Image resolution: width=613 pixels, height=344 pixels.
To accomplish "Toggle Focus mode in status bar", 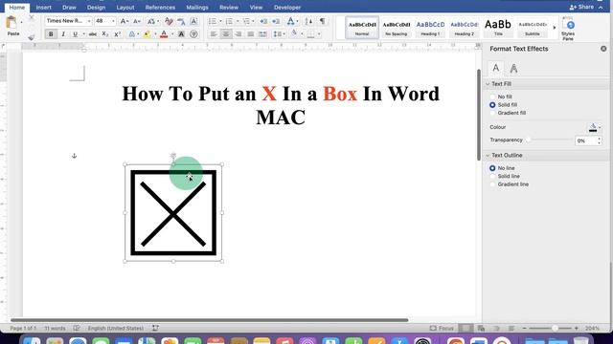I will pyautogui.click(x=442, y=329).
